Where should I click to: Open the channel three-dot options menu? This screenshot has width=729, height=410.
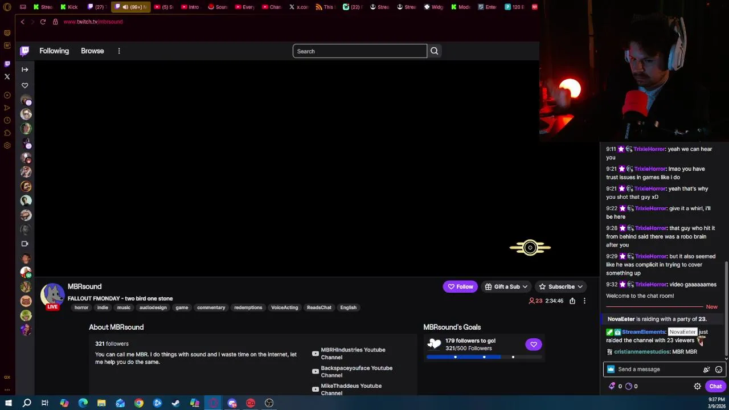pos(584,301)
